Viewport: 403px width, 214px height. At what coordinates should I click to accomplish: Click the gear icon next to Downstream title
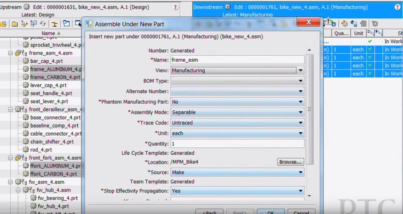[x=227, y=7]
